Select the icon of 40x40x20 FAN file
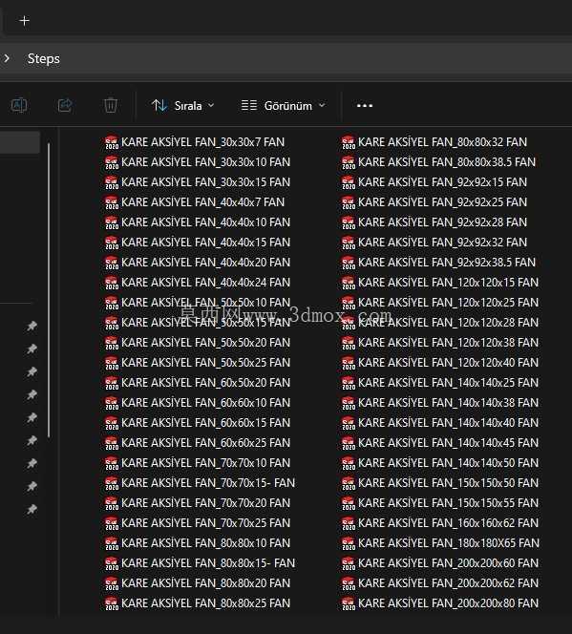This screenshot has width=572, height=634. pos(112,263)
